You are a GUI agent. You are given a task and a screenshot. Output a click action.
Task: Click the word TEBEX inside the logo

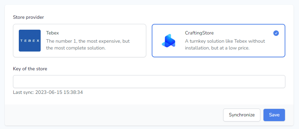(29, 41)
